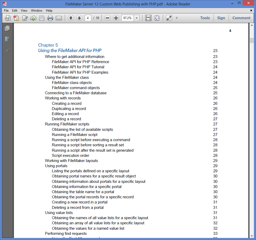Open the Edit menu

[x=15, y=10]
